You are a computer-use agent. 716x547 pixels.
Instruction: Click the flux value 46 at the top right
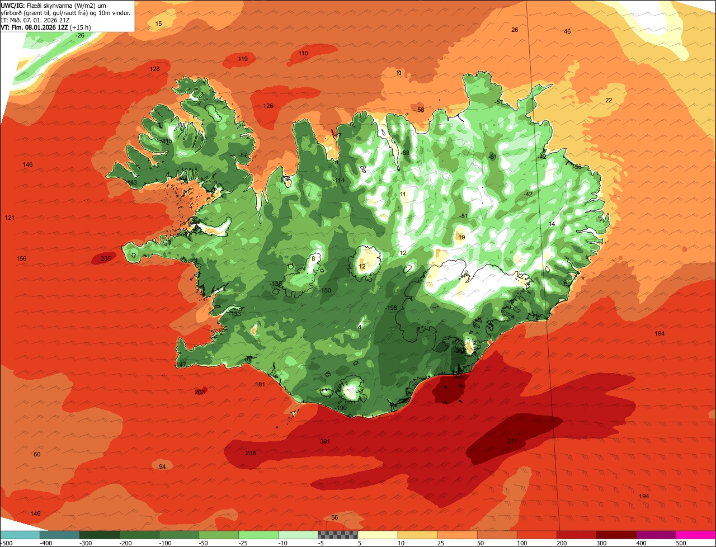coord(567,31)
